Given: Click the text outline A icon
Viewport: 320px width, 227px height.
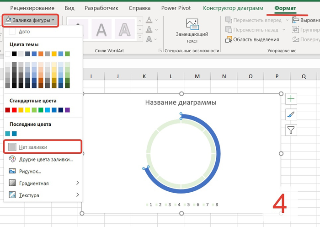Looking at the screenshot, I should [149, 30].
